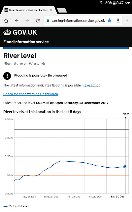Open the Flood information service link
The width and height of the screenshot is (132, 212).
pyautogui.click(x=26, y=42)
